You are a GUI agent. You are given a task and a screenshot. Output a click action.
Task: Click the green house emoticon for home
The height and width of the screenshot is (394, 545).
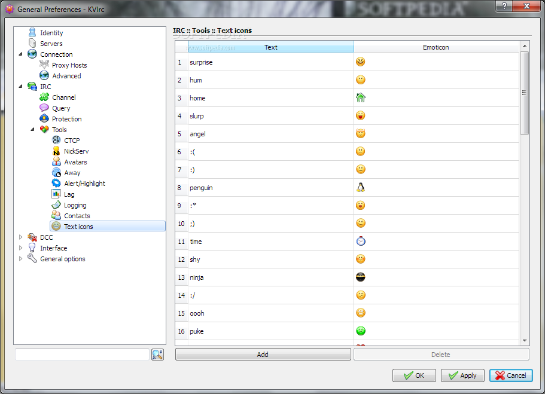pyautogui.click(x=360, y=97)
